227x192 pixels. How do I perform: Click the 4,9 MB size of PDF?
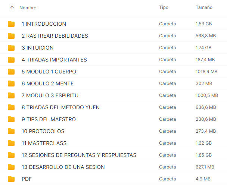[x=203, y=179]
